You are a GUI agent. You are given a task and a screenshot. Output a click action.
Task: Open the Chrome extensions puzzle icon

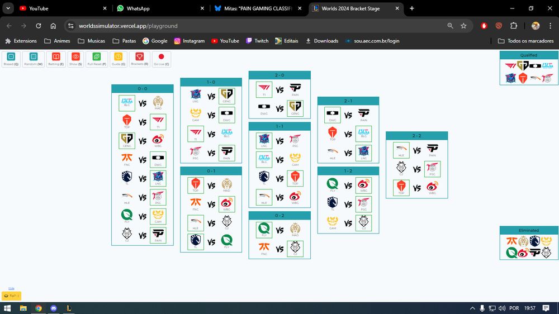tap(513, 26)
